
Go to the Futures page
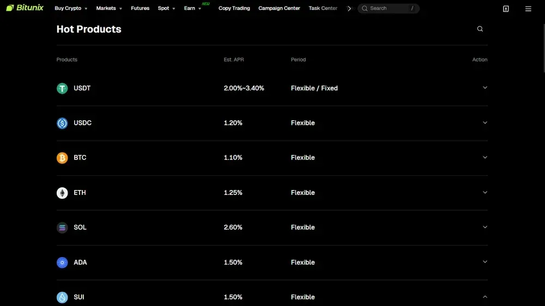pyautogui.click(x=140, y=8)
